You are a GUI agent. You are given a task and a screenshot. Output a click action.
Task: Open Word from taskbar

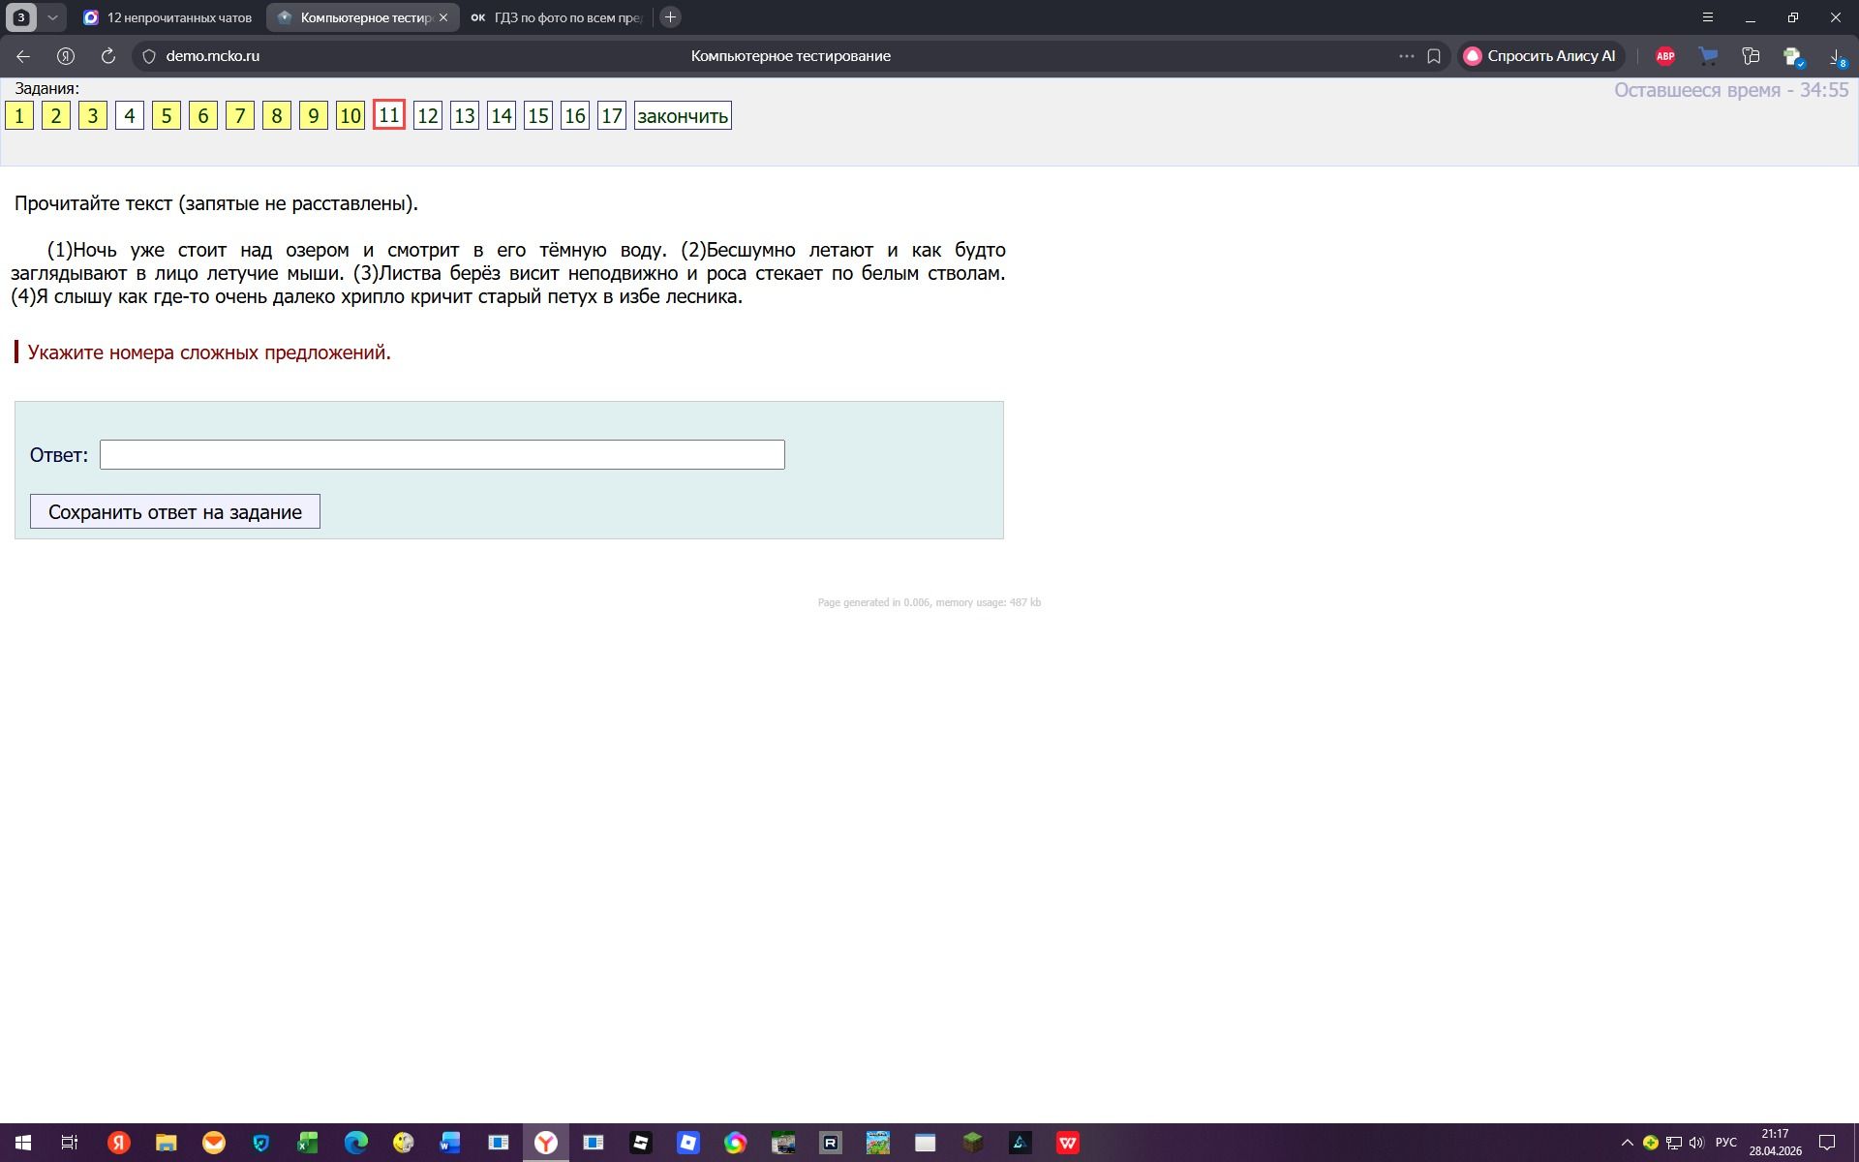point(450,1143)
